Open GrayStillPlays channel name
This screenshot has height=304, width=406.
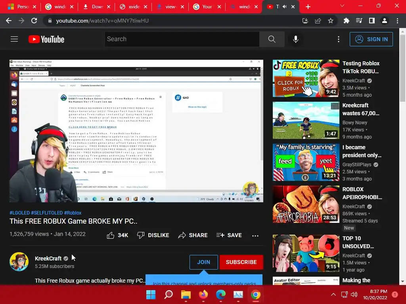[357, 165]
